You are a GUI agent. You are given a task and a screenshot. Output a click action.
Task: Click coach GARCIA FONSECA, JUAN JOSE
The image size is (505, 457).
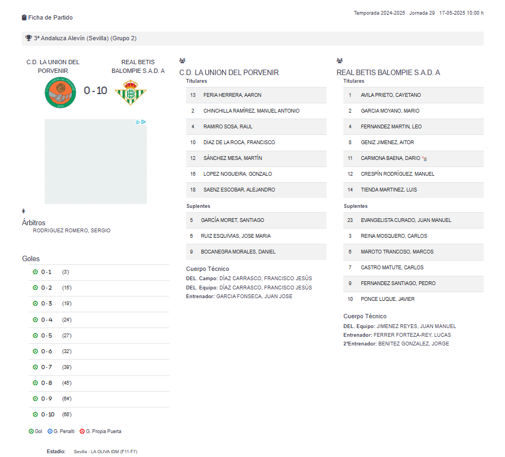click(x=254, y=297)
